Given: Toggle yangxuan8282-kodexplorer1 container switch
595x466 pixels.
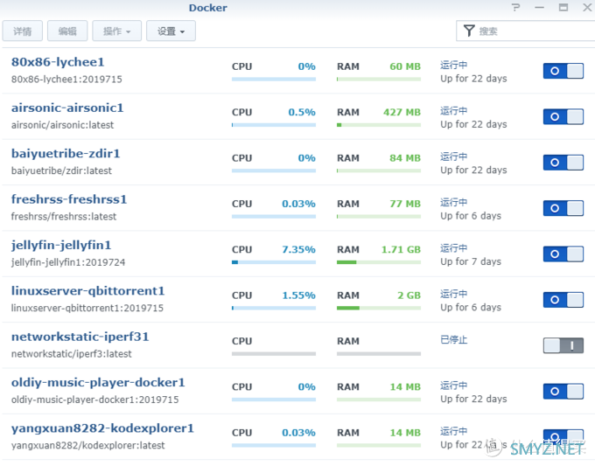Looking at the screenshot, I should pos(563,437).
